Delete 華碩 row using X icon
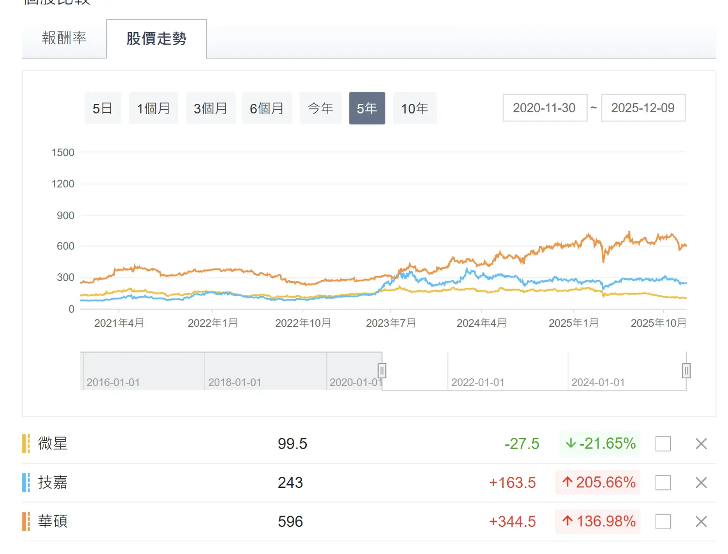The height and width of the screenshot is (554, 728). tap(701, 521)
